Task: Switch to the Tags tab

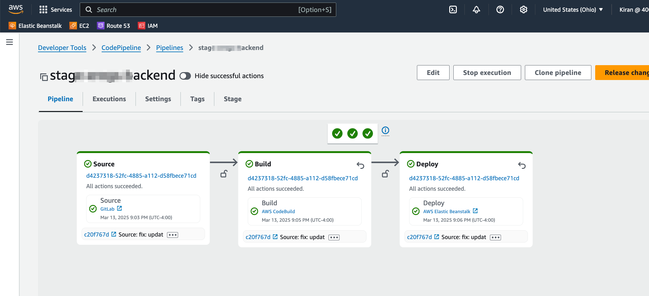Action: pyautogui.click(x=198, y=99)
